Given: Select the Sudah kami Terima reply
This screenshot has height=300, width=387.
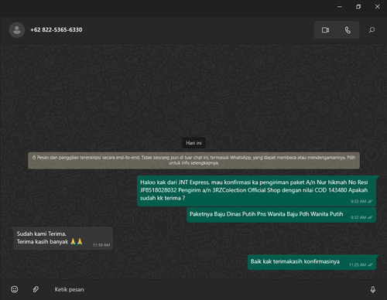Looking at the screenshot, I should pyautogui.click(x=63, y=238).
